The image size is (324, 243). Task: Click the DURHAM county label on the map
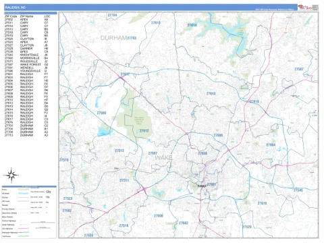point(113,38)
